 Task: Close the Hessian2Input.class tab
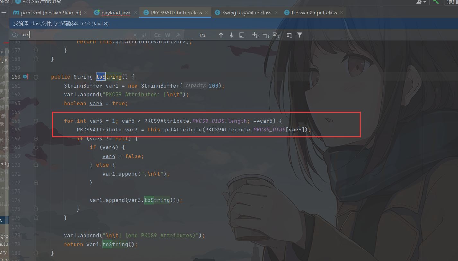coord(341,13)
